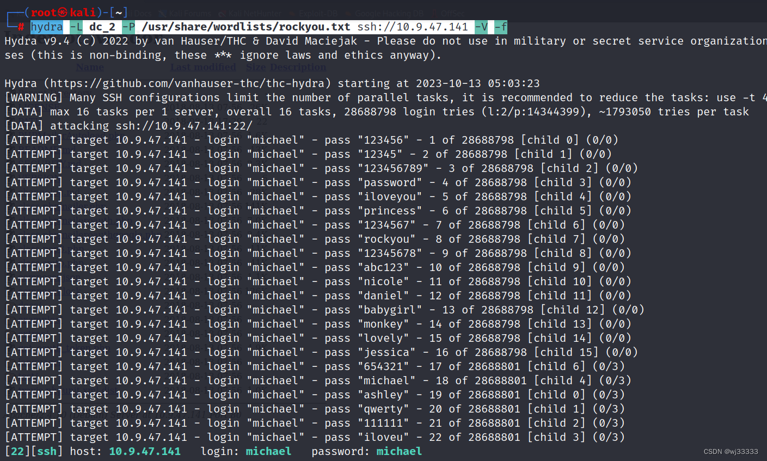This screenshot has width=767, height=461.
Task: Open the Exploit-DB bookmark behind terminal
Action: click(314, 13)
